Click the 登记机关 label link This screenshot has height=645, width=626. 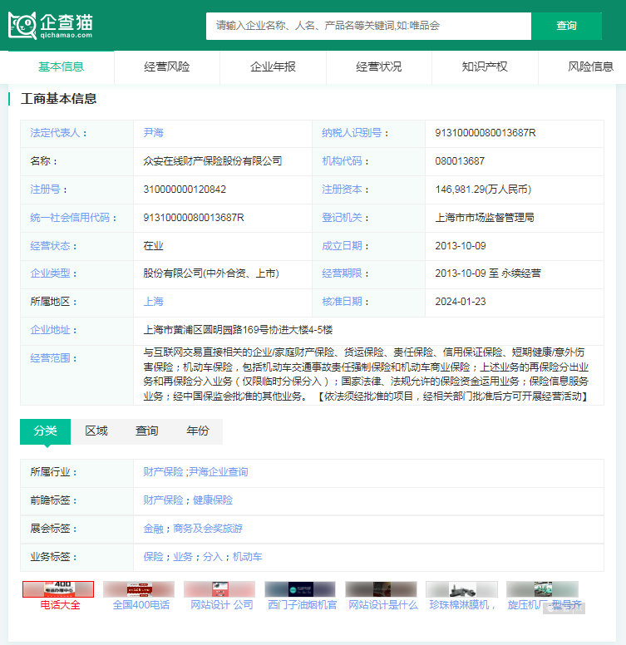(x=342, y=218)
